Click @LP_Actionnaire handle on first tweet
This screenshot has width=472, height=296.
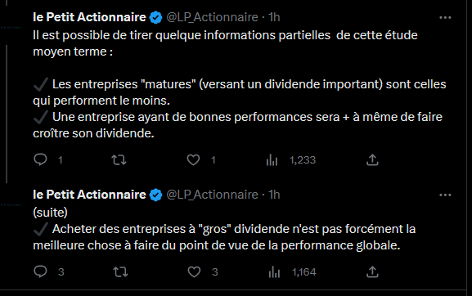pos(212,17)
